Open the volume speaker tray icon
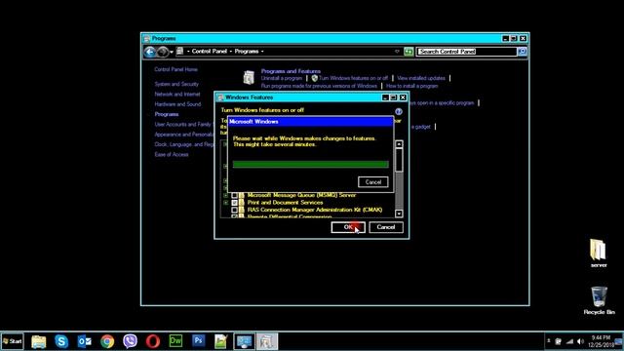The width and height of the screenshot is (624, 351). [x=580, y=341]
